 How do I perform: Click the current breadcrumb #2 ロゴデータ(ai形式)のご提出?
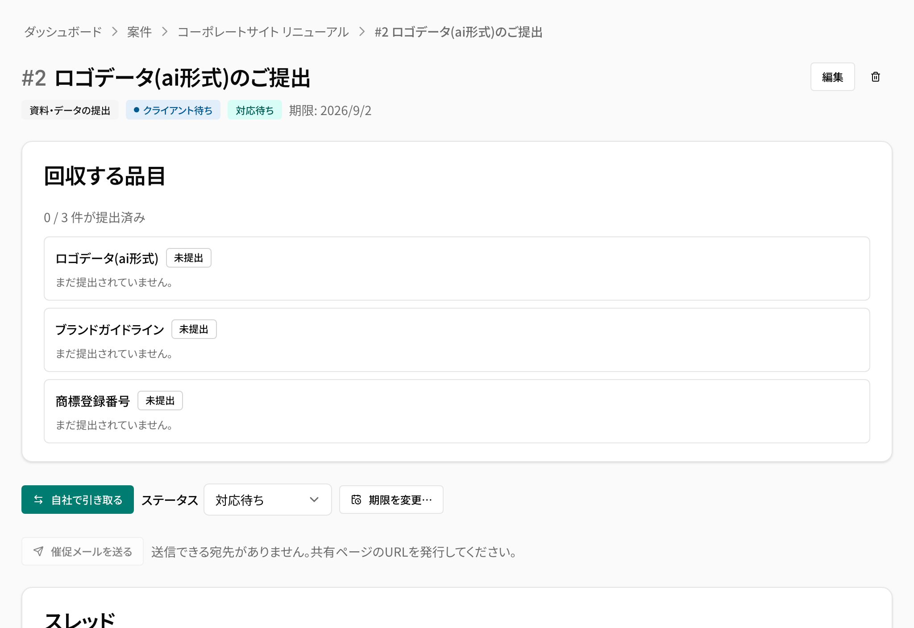click(458, 32)
